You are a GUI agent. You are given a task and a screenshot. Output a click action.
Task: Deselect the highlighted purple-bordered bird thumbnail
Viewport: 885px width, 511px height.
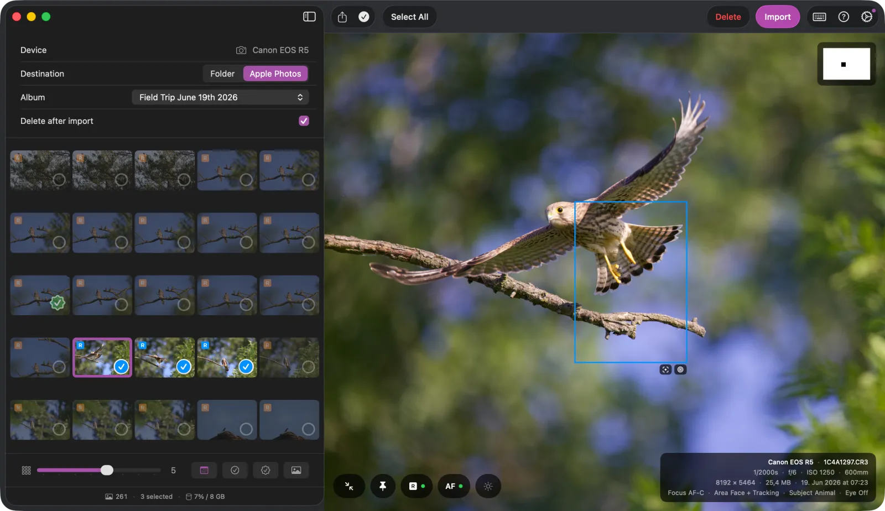click(121, 366)
